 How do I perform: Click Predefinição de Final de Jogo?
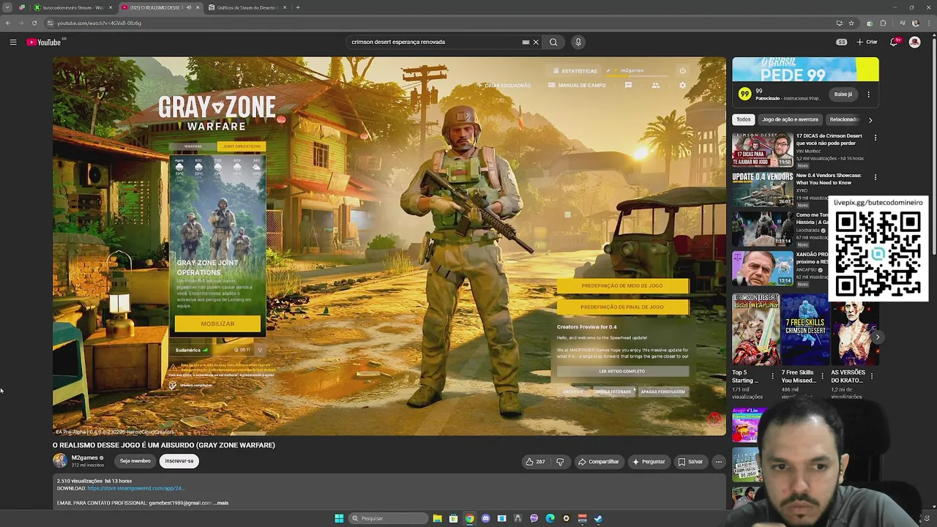[622, 307]
